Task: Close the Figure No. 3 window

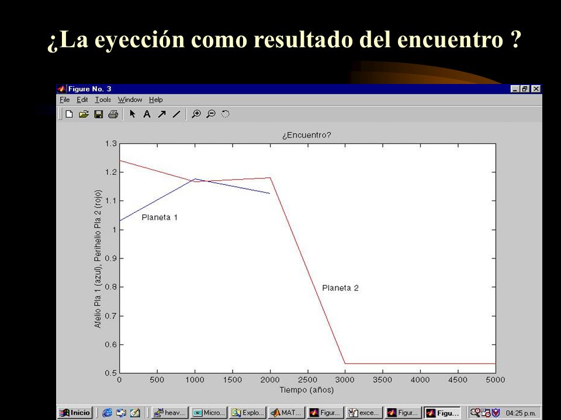Action: coord(536,89)
